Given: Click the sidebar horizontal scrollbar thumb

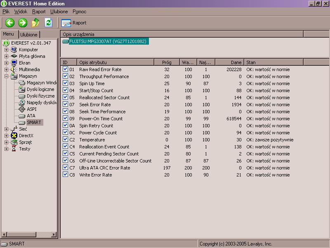Looking at the screenshot, I should pos(21,234).
